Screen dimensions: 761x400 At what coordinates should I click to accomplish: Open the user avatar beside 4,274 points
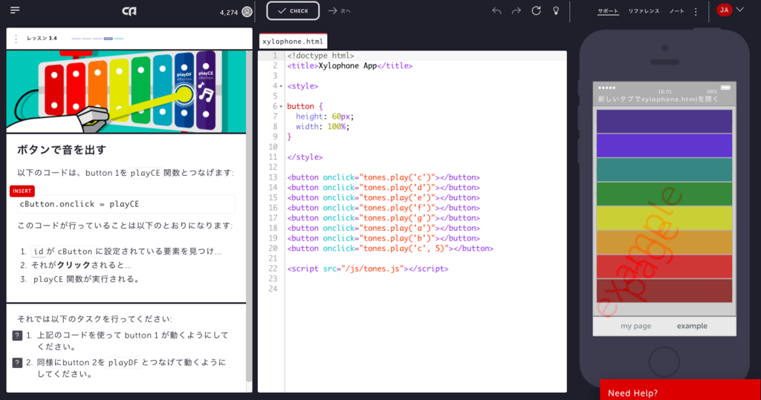click(247, 12)
